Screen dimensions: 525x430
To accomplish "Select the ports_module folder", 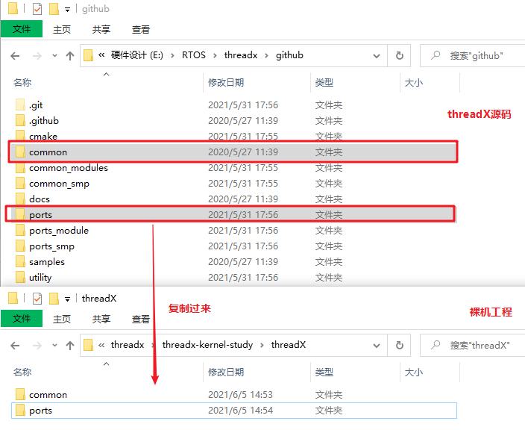I will 233,231.
